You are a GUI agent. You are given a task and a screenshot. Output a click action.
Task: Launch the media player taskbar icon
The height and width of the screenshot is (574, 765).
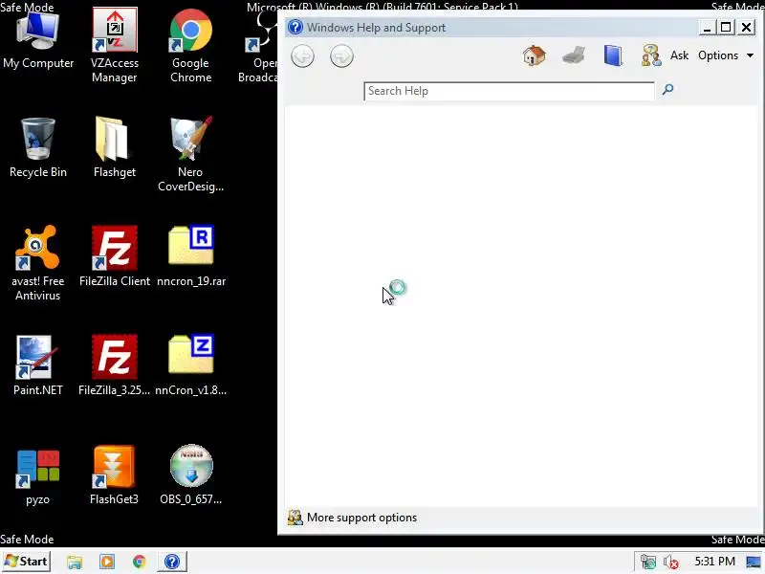[x=107, y=562]
